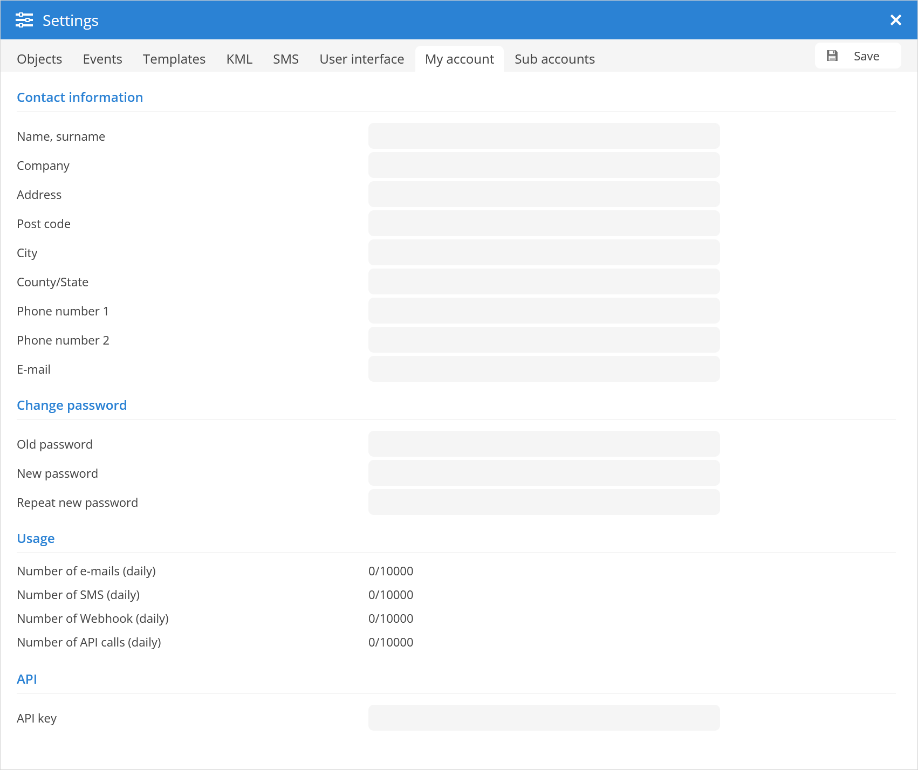Viewport: 918px width, 770px height.
Task: Switch to User interface tab
Action: (x=361, y=59)
